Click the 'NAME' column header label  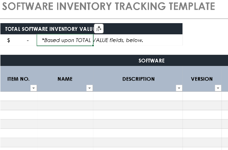[x=65, y=79]
